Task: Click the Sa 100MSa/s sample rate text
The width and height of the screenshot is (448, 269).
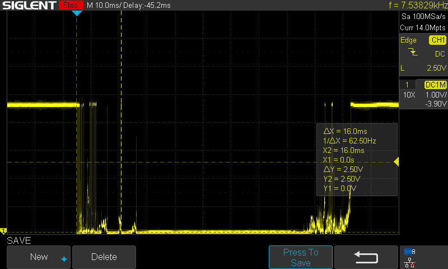Action: point(423,17)
